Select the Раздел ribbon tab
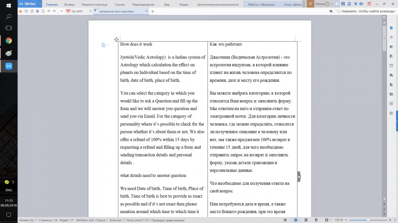 [184, 4]
